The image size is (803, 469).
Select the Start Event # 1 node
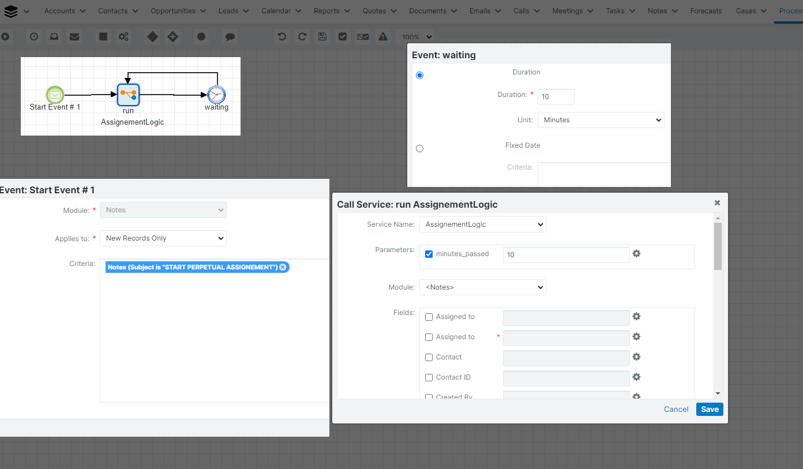pyautogui.click(x=55, y=95)
